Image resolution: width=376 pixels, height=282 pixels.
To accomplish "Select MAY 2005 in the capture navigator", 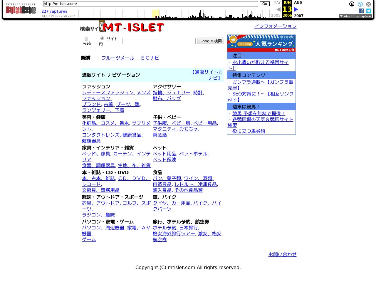I will 277,3.
